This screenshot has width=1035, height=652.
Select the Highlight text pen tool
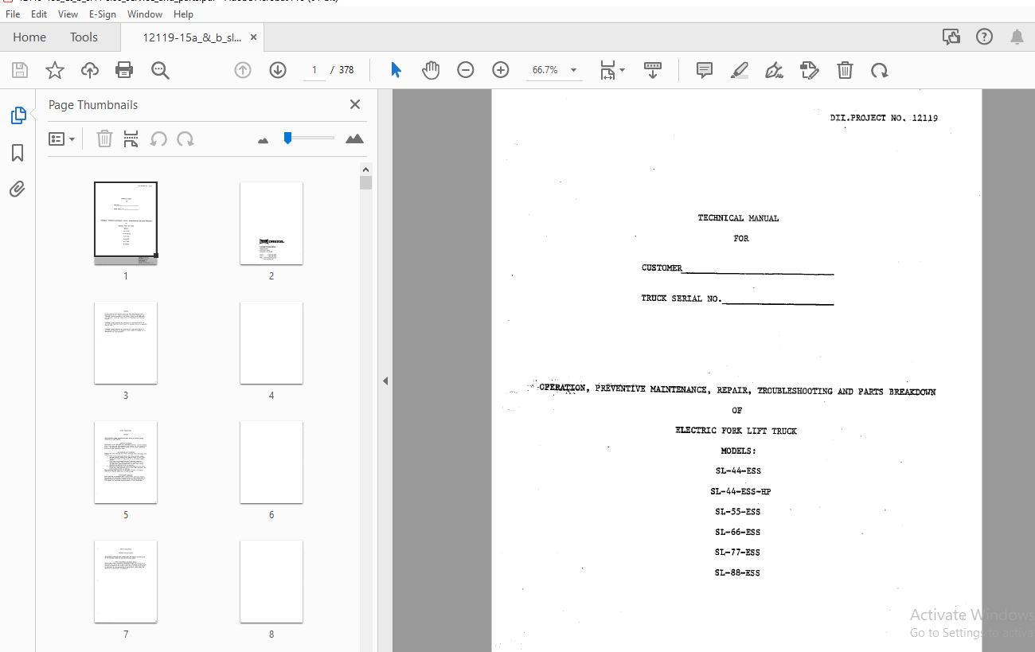click(x=740, y=70)
